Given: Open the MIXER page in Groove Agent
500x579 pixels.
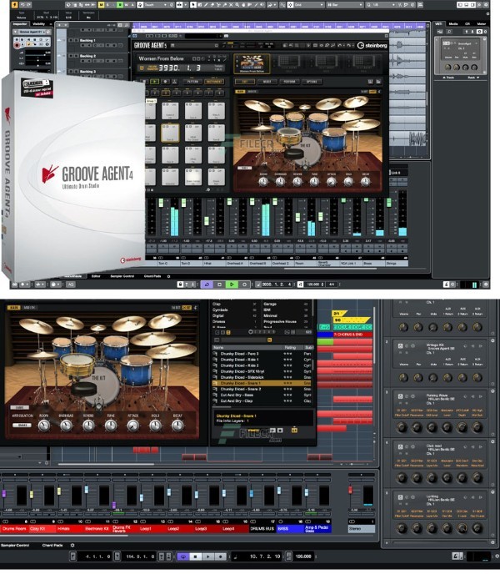Looking at the screenshot, I should pyautogui.click(x=267, y=81).
